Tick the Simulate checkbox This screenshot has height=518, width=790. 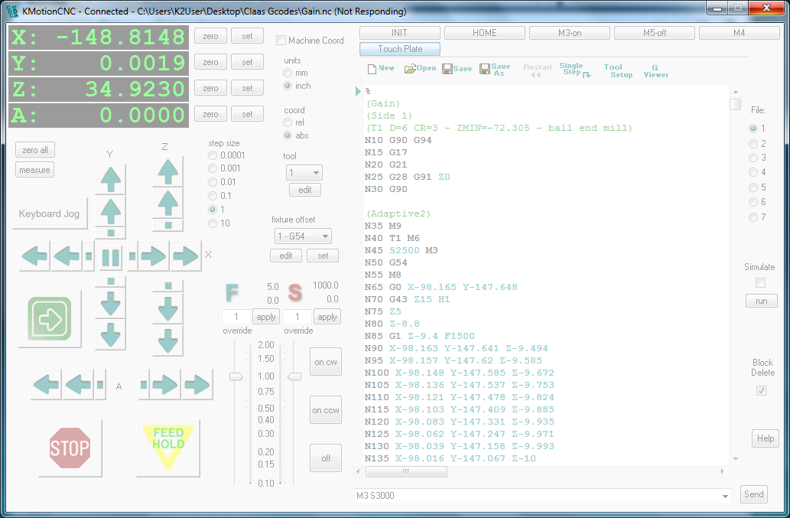click(760, 283)
